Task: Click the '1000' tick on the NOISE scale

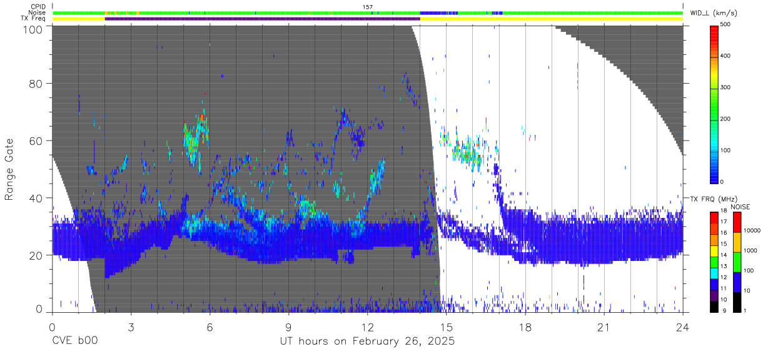Action: [x=750, y=250]
